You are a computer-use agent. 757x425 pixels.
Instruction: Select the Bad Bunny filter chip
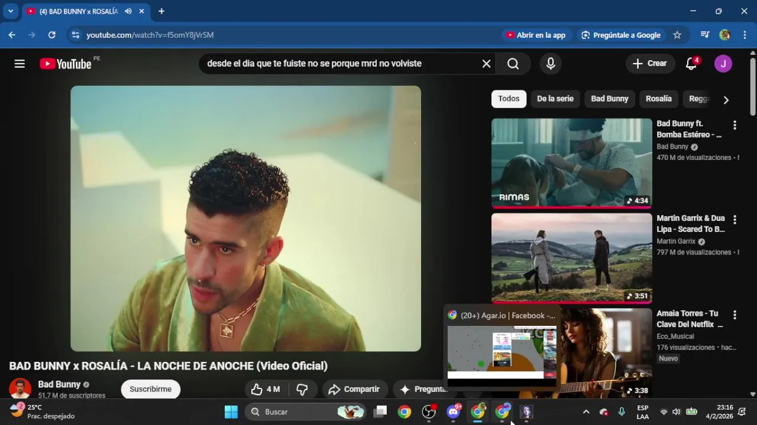pos(610,99)
